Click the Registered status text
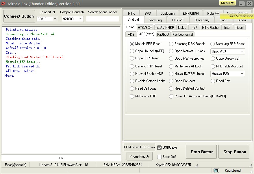The height and width of the screenshot is (174, 254). [233, 171]
